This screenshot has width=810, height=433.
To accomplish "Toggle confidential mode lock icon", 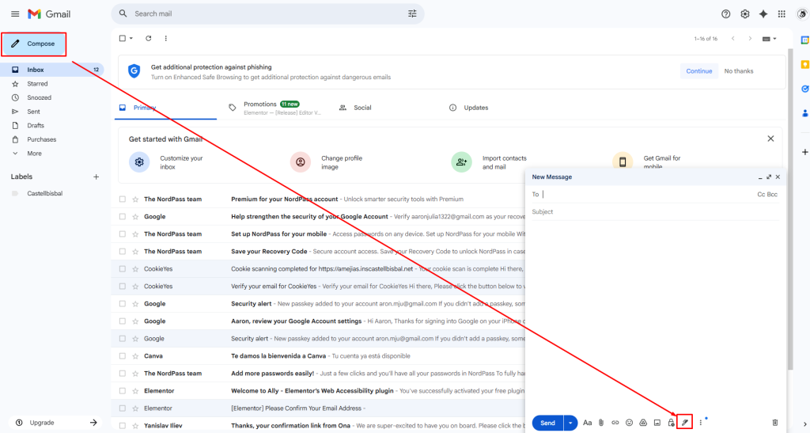I will click(671, 423).
